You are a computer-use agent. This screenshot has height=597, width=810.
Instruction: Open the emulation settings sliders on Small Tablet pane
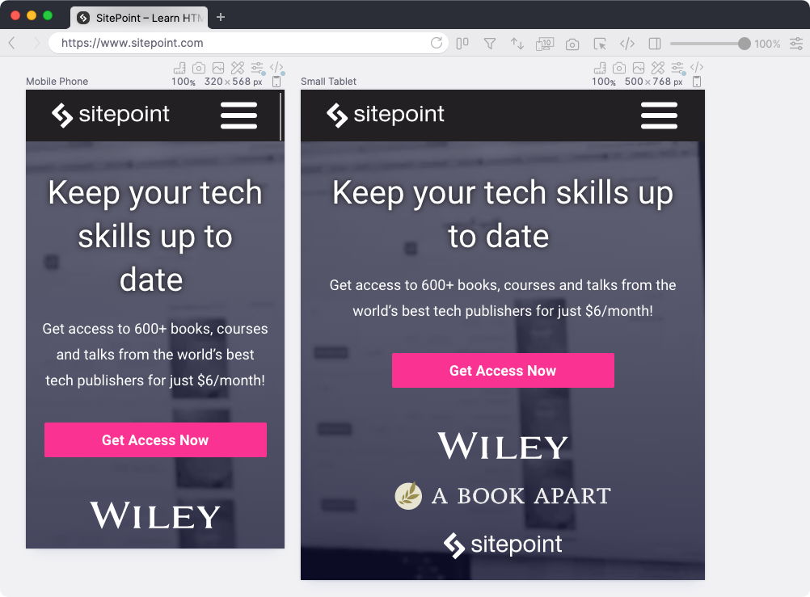(x=677, y=69)
